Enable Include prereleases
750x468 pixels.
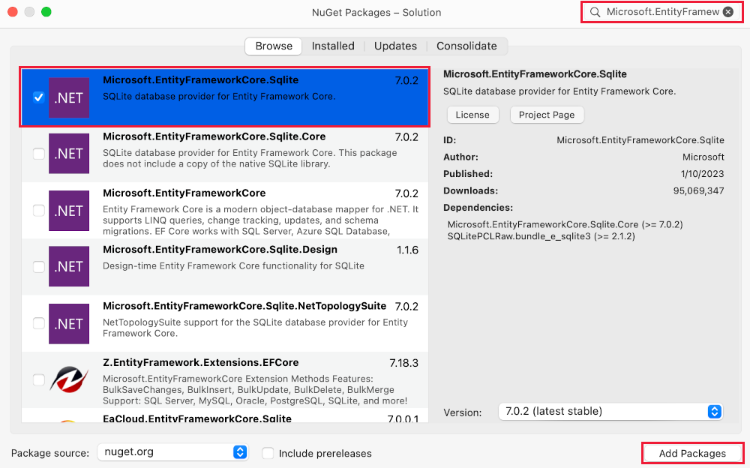click(266, 452)
